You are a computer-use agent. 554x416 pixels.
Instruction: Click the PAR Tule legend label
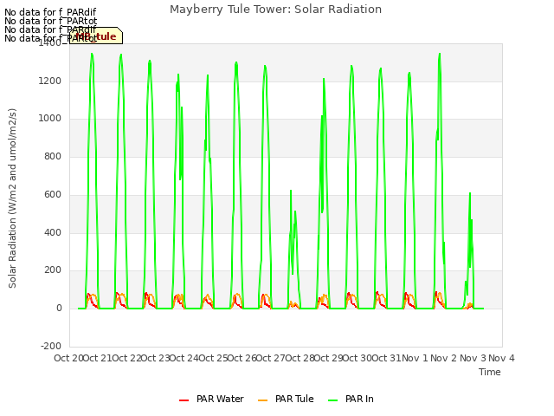[x=294, y=399]
